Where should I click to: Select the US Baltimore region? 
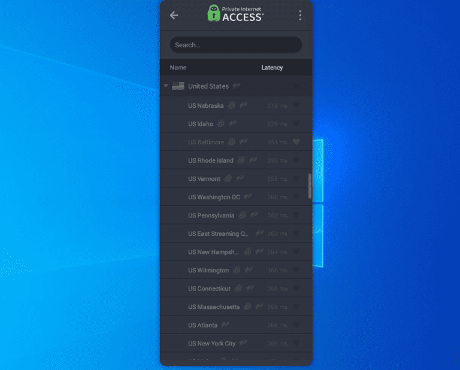click(236, 142)
